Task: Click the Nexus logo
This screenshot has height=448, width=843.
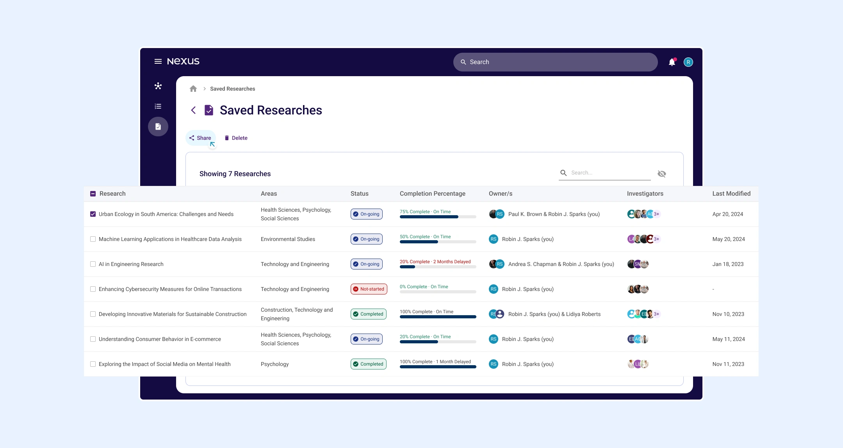Action: point(183,61)
